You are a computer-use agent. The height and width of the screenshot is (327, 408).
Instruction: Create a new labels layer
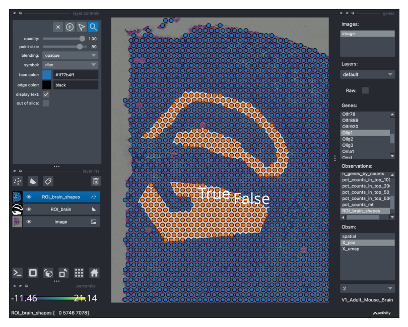pyautogui.click(x=48, y=181)
